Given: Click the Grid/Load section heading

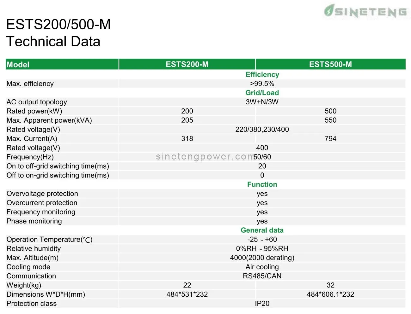Looking at the screenshot, I should [x=262, y=93].
